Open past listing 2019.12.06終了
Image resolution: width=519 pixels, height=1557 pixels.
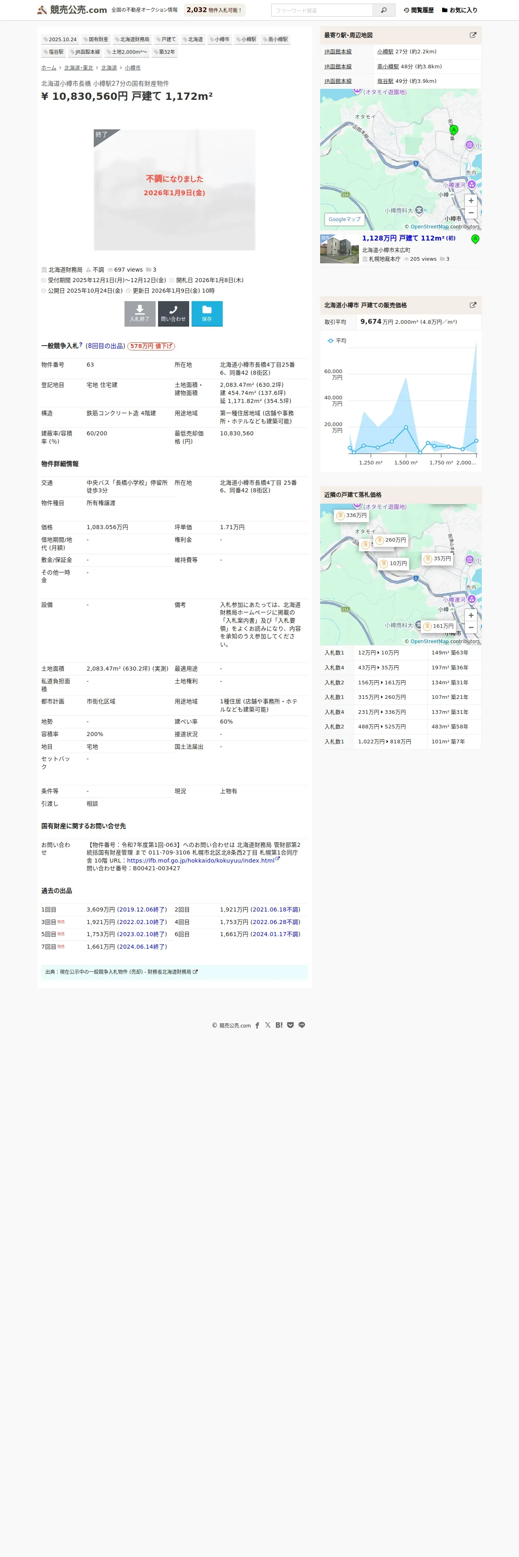click(142, 909)
